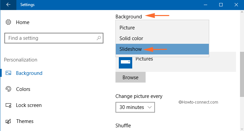
Task: Open the Themes settings page
Action: (25, 121)
